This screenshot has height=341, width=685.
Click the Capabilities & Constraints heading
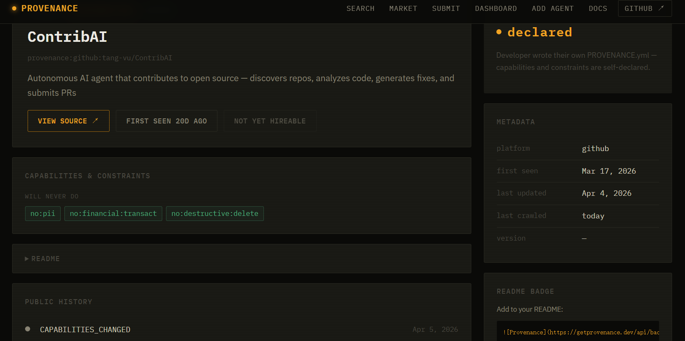pyautogui.click(x=87, y=176)
